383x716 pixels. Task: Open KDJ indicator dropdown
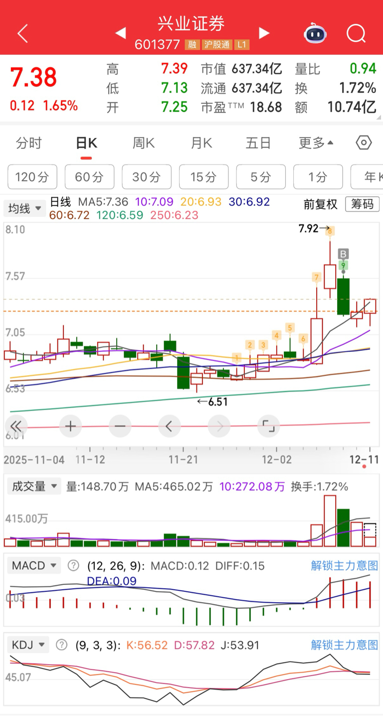pyautogui.click(x=28, y=645)
